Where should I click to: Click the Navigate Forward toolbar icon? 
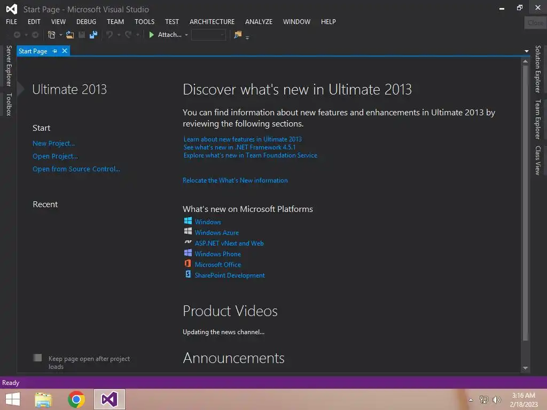click(x=35, y=35)
